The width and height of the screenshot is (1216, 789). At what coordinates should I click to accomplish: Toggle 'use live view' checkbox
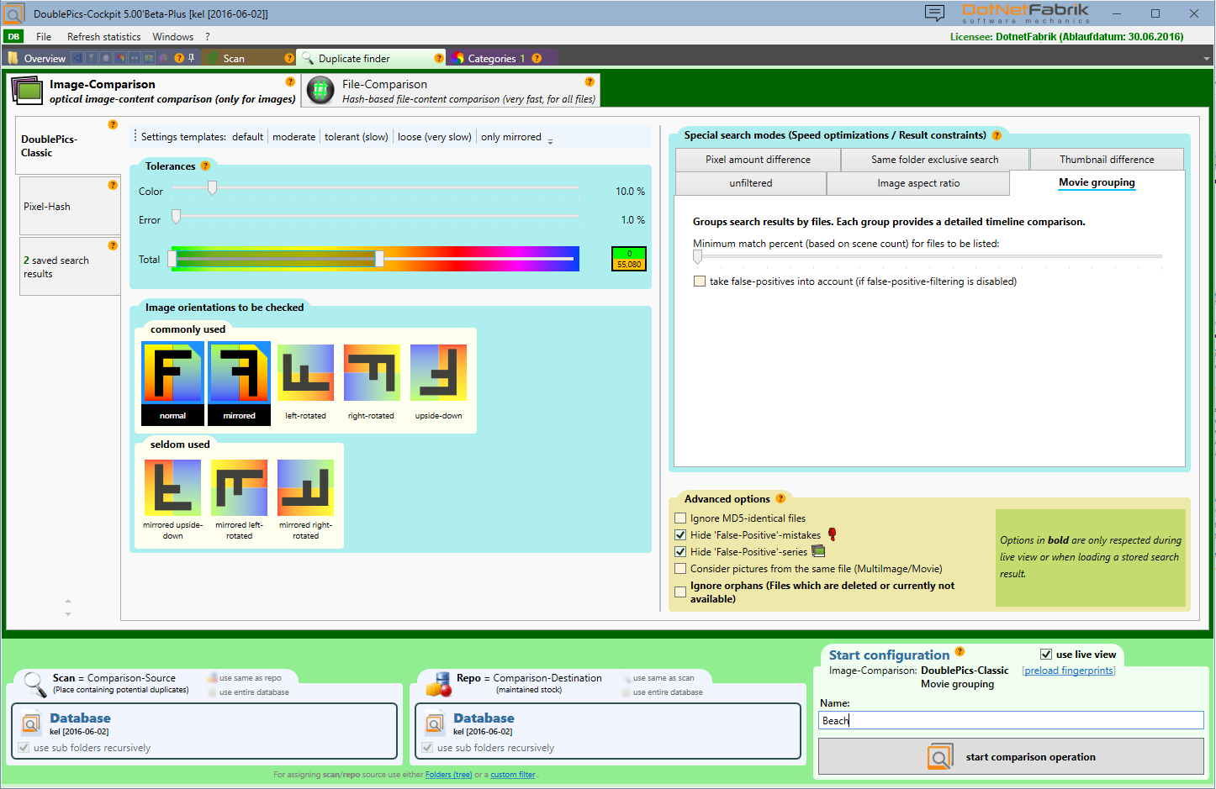tap(1046, 655)
